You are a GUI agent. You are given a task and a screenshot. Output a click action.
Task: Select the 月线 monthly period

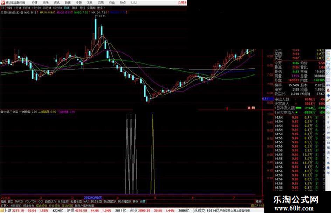click(x=82, y=8)
